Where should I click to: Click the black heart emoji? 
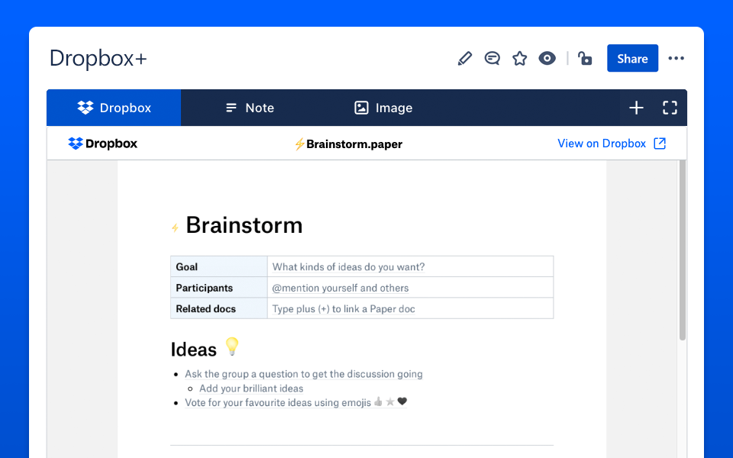pyautogui.click(x=402, y=402)
